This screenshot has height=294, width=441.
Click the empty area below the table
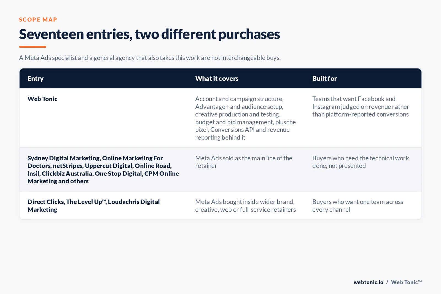(x=220, y=248)
